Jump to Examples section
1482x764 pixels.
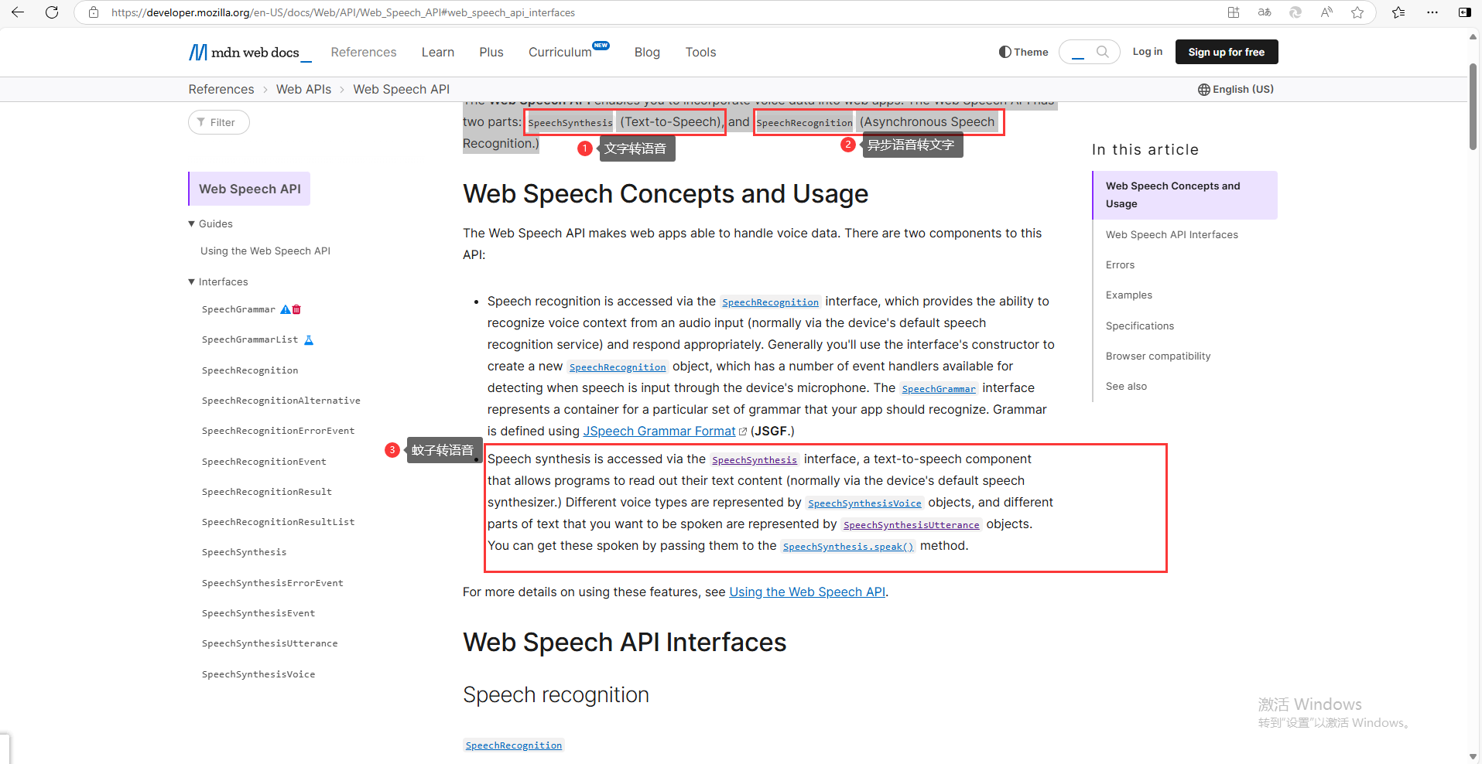tap(1128, 295)
